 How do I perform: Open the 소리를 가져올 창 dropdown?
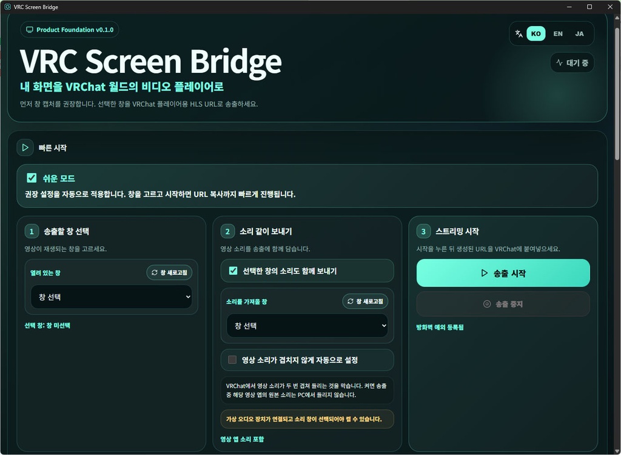[307, 326]
